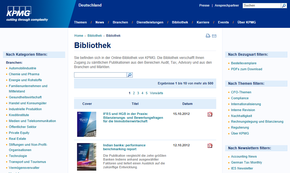Go to results page 3

click(x=138, y=93)
